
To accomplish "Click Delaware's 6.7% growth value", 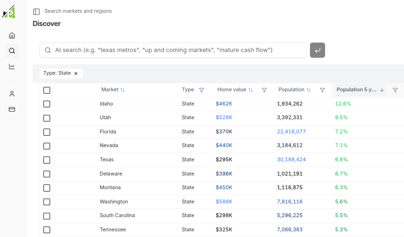I will point(341,174).
